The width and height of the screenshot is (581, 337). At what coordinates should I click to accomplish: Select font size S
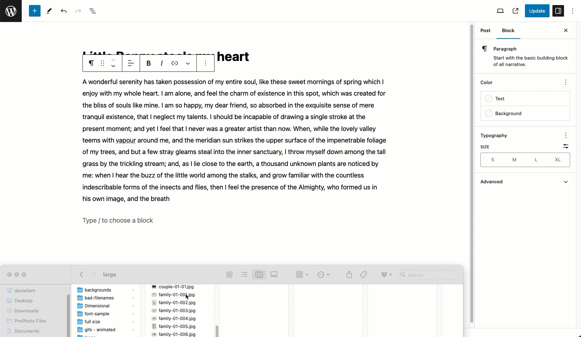pos(492,160)
